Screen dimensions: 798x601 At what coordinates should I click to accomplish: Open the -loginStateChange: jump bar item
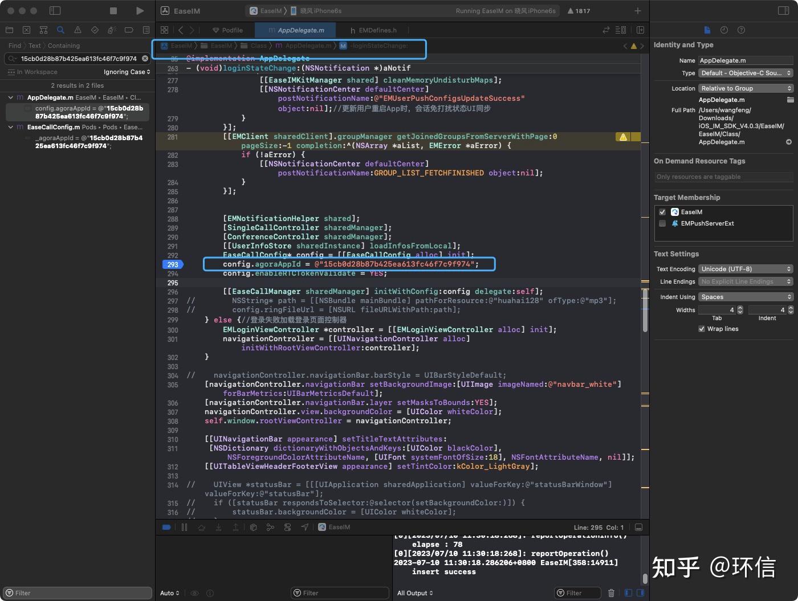(374, 46)
